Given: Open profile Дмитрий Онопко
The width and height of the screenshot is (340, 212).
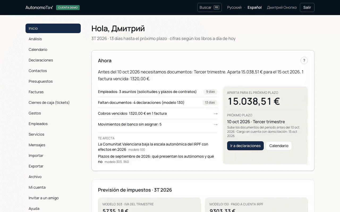Looking at the screenshot, I should [282, 7].
